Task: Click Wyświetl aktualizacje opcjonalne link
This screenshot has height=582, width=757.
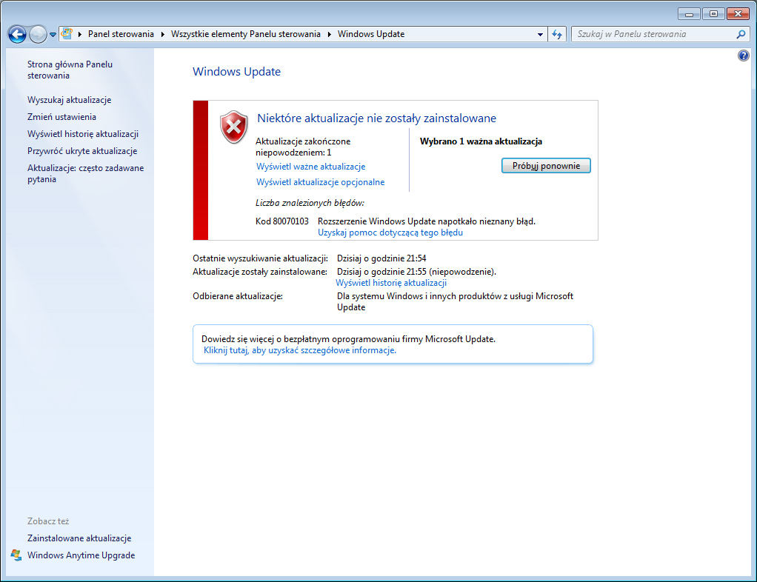Action: 321,182
